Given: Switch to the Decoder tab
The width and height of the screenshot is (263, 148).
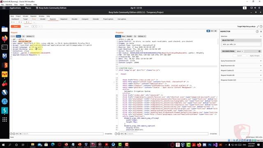Looking at the screenshot, I should pos(74,19).
